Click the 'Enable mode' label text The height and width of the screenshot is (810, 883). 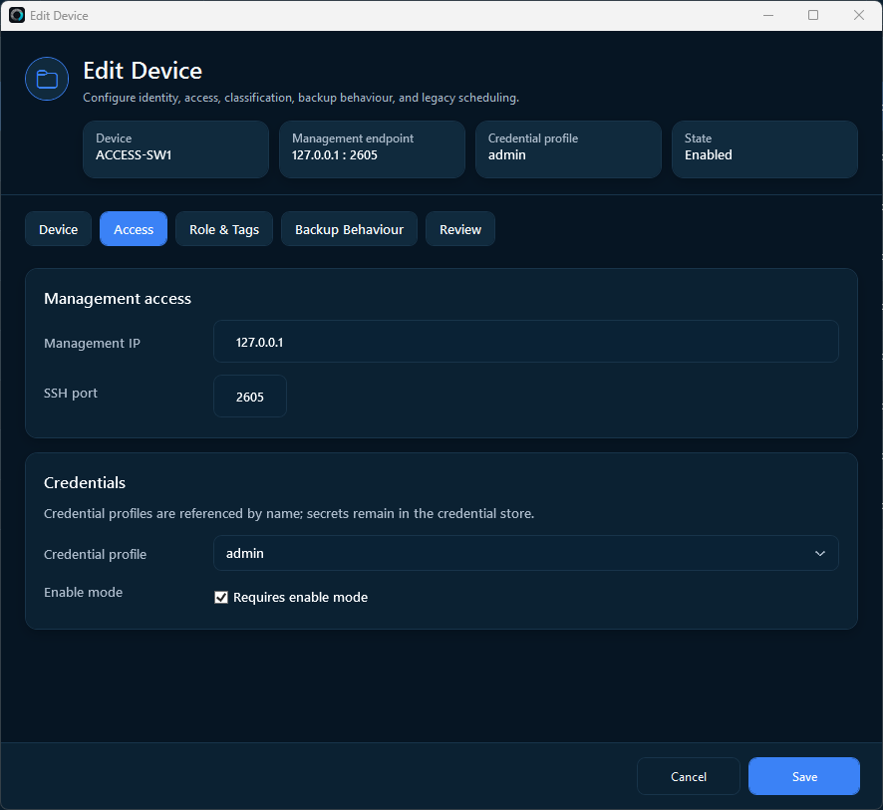[84, 592]
